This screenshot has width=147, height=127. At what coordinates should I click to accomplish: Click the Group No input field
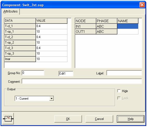point(33,73)
